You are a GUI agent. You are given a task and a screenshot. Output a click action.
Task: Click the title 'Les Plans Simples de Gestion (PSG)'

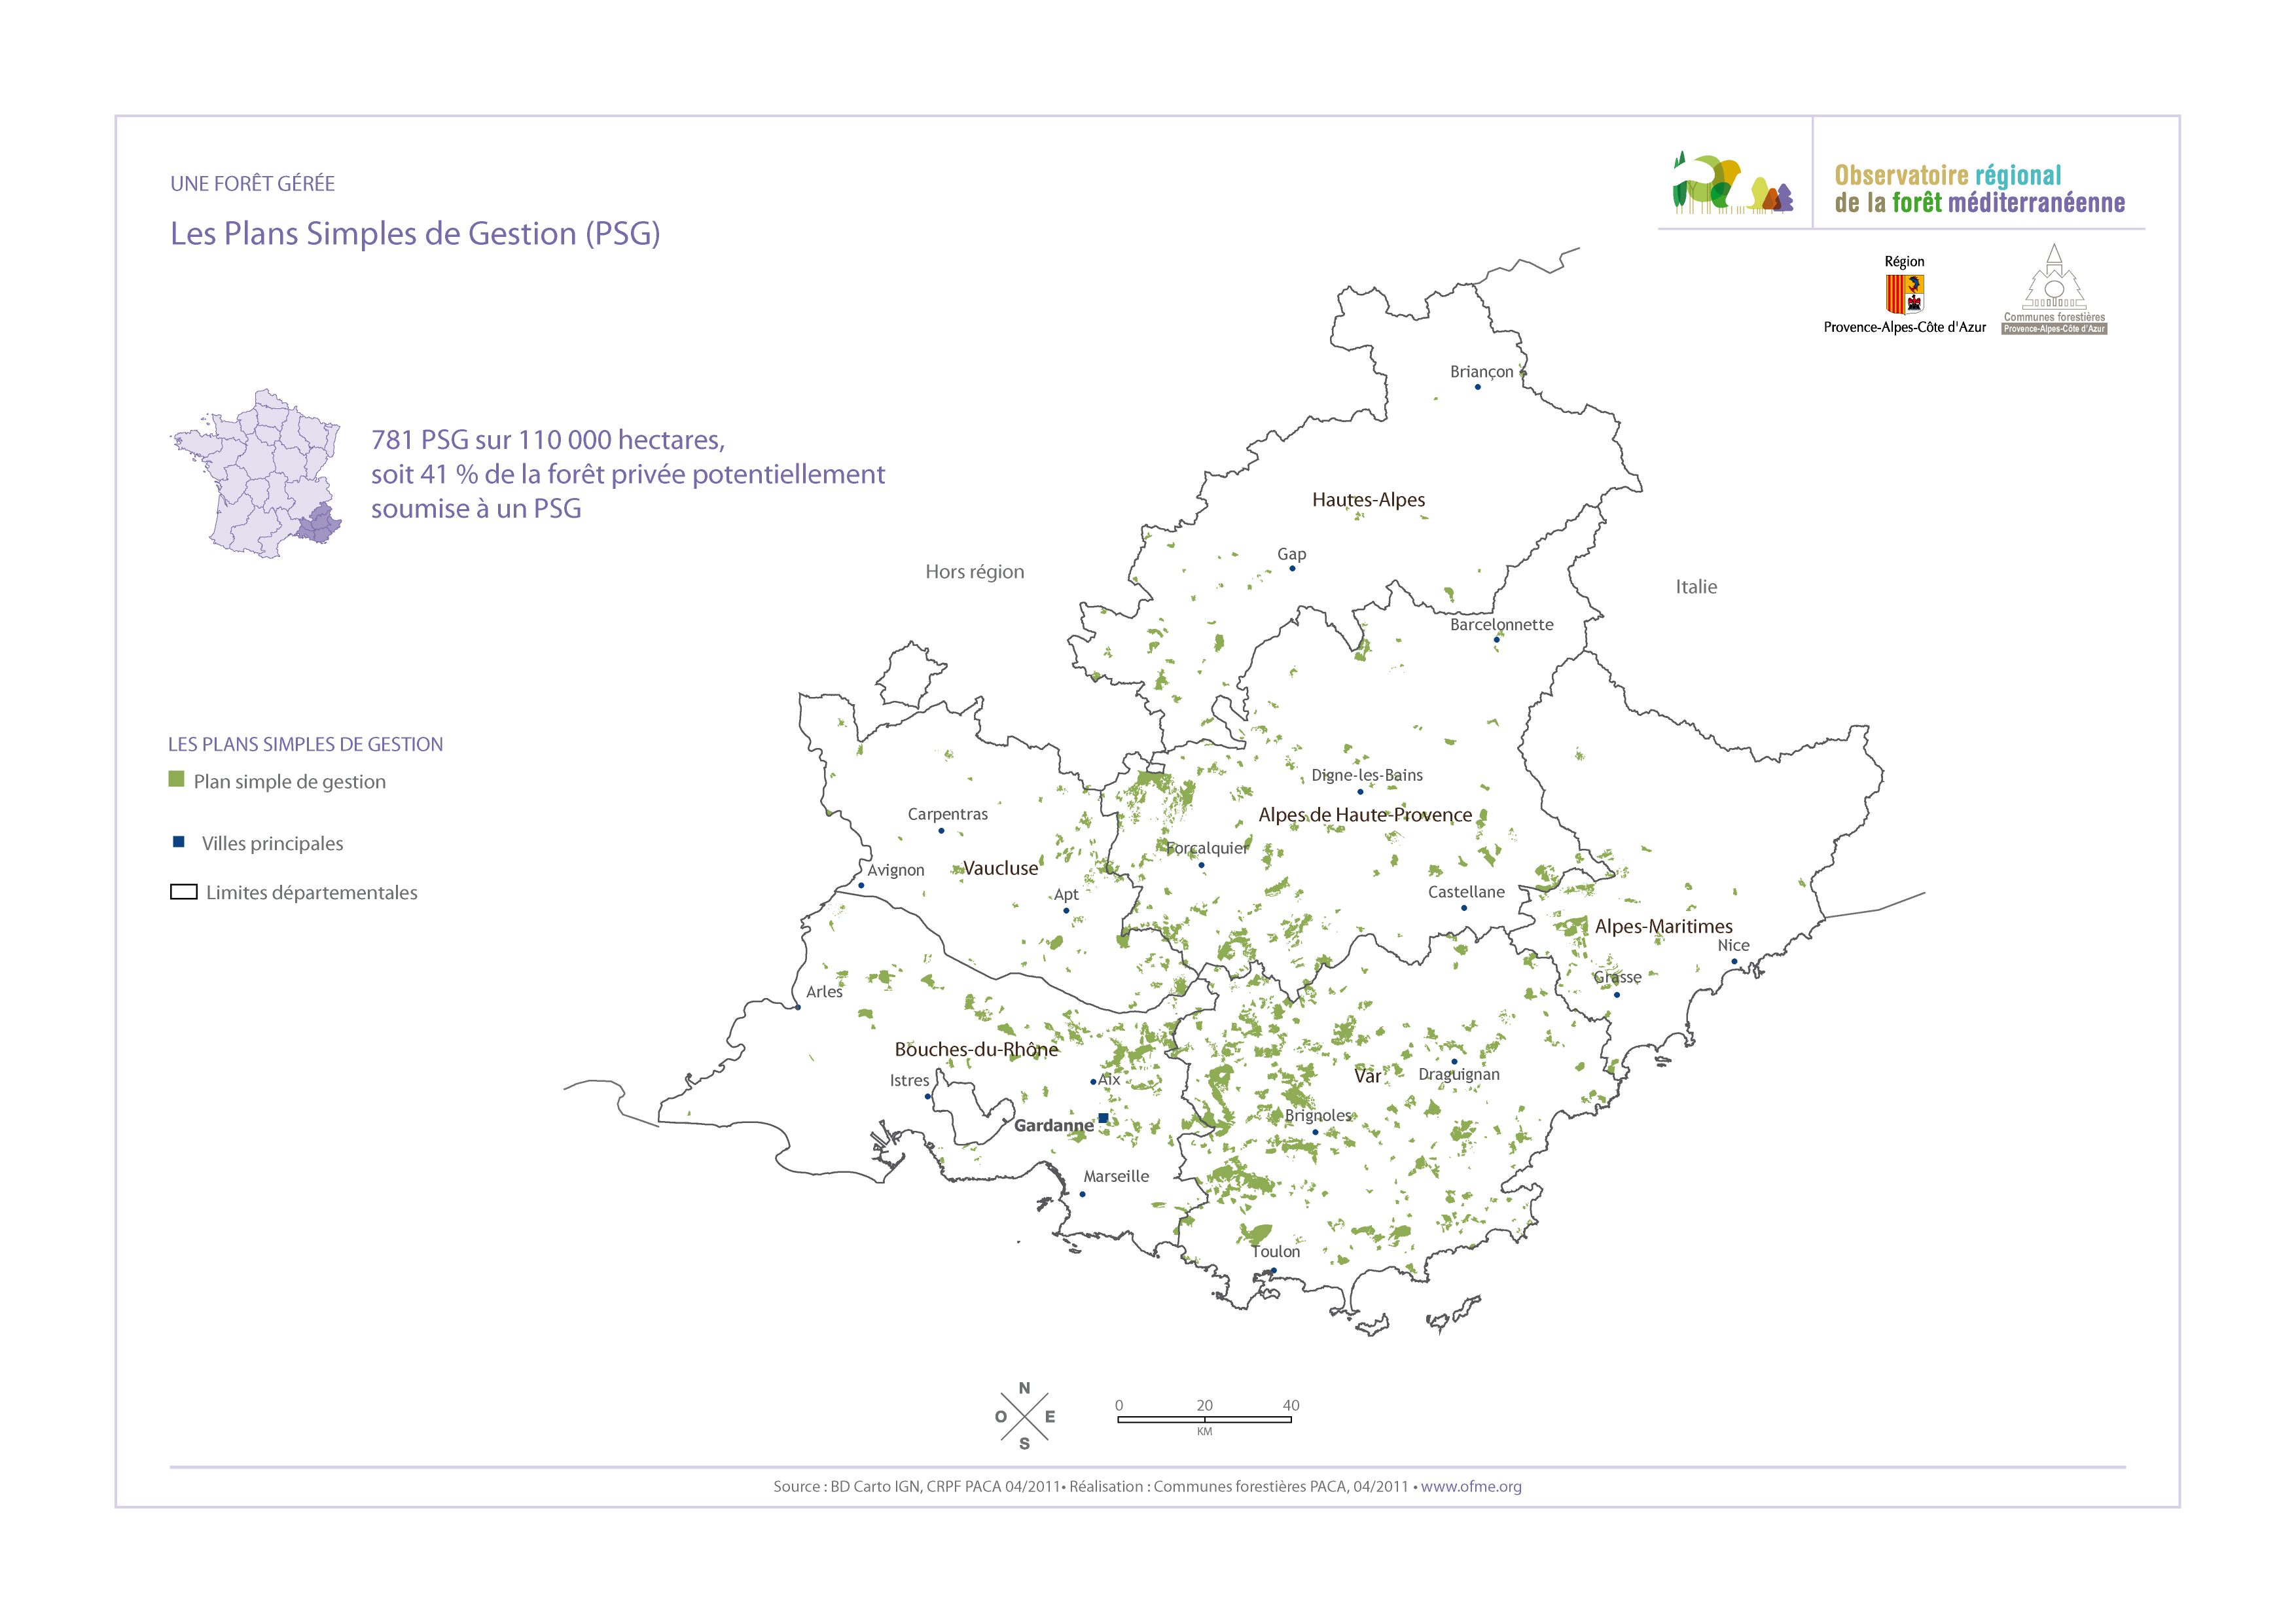coord(415,233)
